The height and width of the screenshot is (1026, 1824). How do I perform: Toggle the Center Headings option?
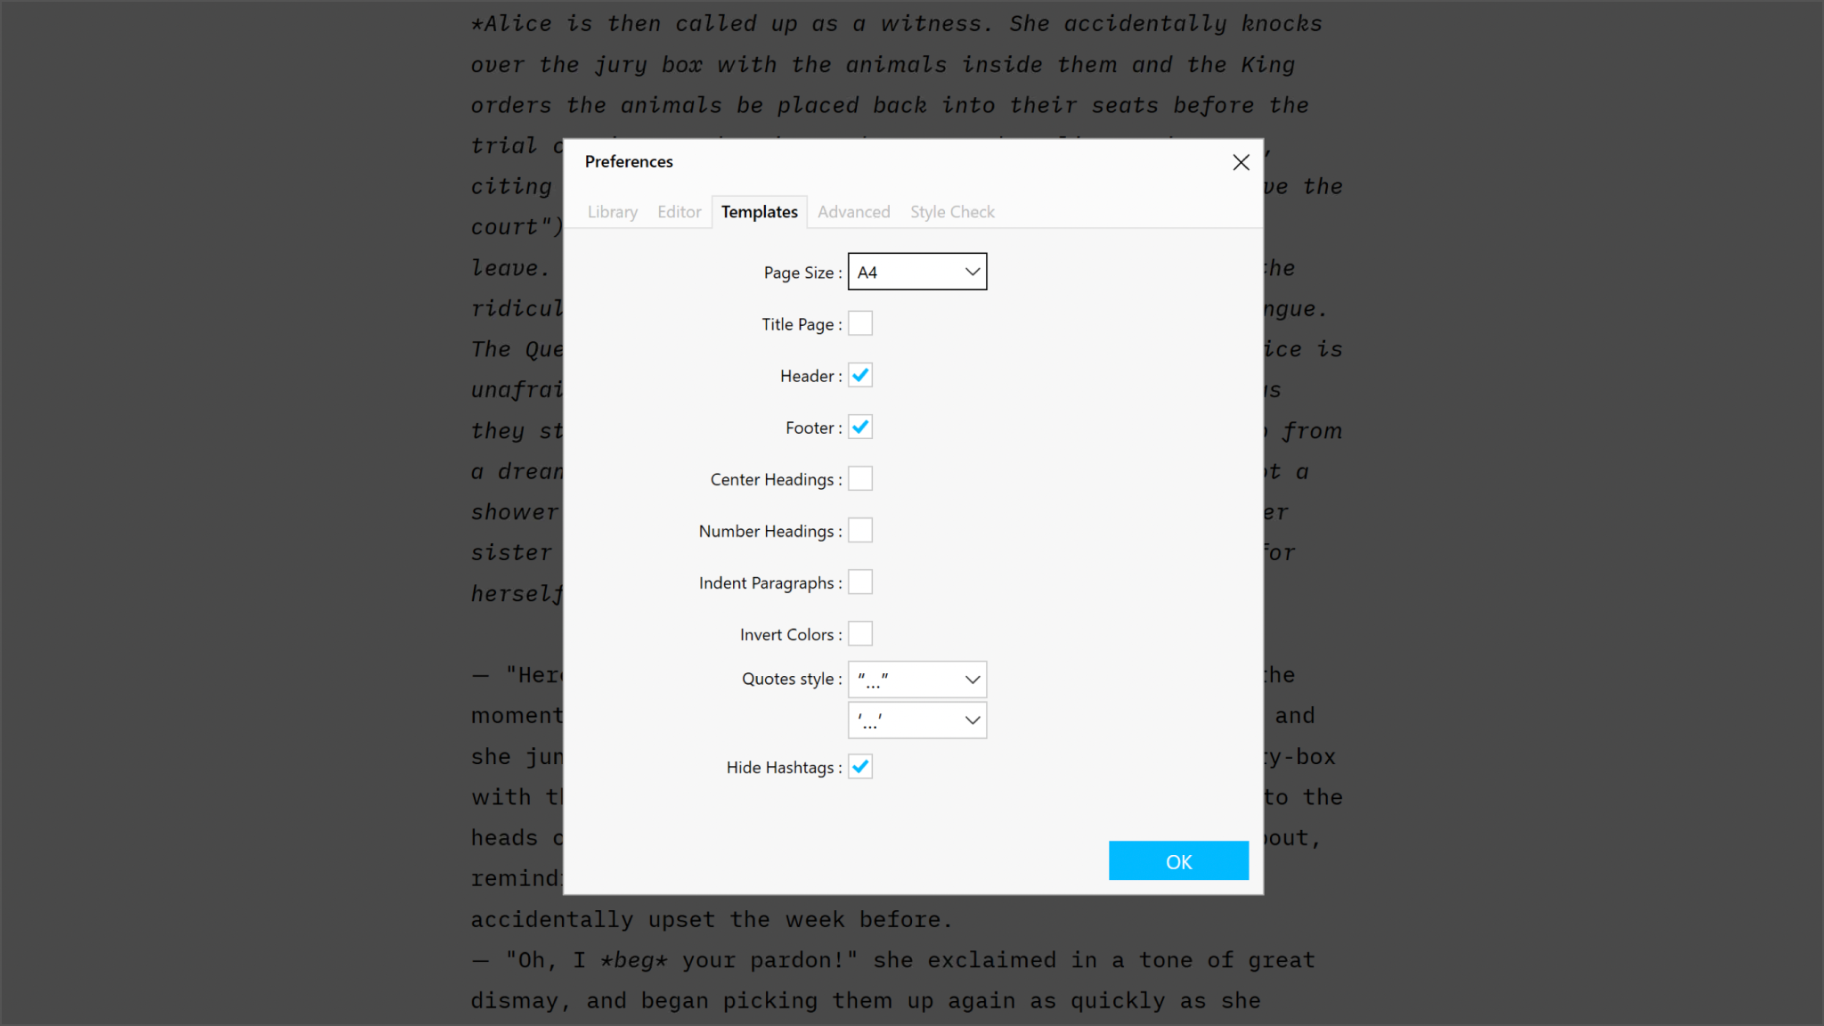[860, 478]
